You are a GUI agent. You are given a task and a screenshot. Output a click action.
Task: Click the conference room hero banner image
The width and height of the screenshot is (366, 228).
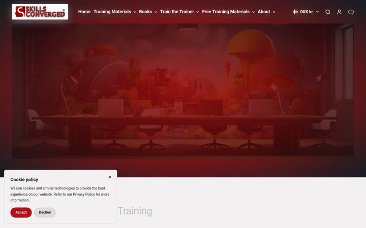pyautogui.click(x=183, y=91)
